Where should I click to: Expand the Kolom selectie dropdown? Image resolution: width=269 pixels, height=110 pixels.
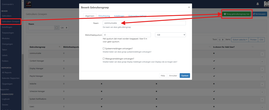(239, 40)
